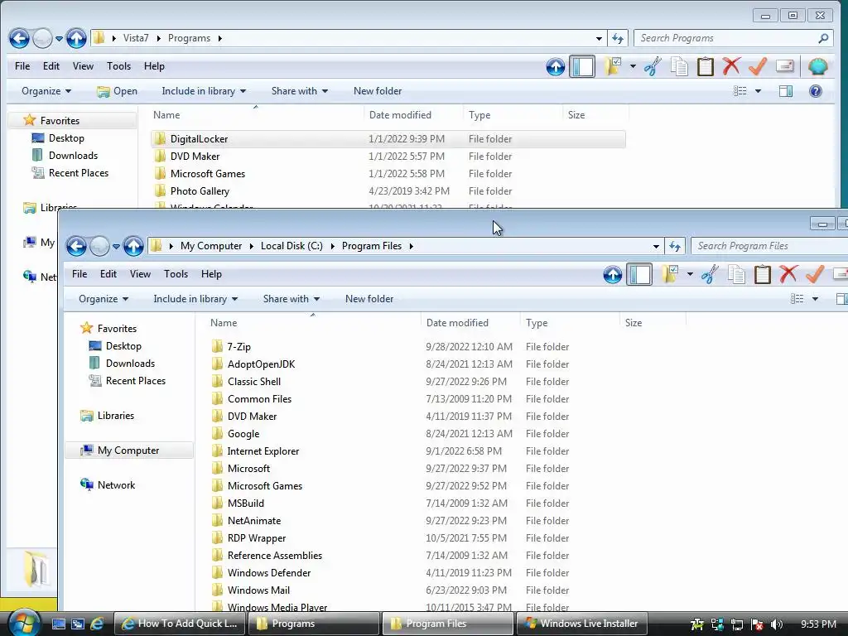Screen dimensions: 848x636
Task: Open view options dropdown in Program Files window
Action: (815, 299)
